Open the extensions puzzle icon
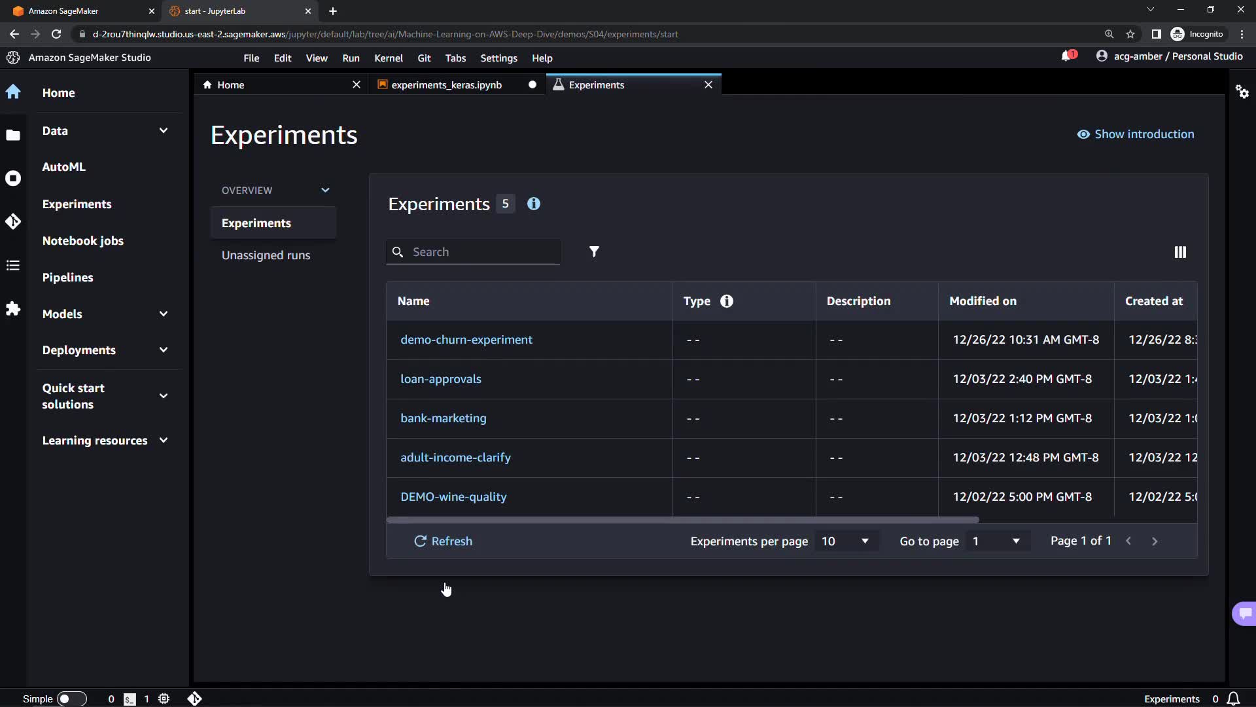Viewport: 1256px width, 707px height. pyautogui.click(x=13, y=308)
